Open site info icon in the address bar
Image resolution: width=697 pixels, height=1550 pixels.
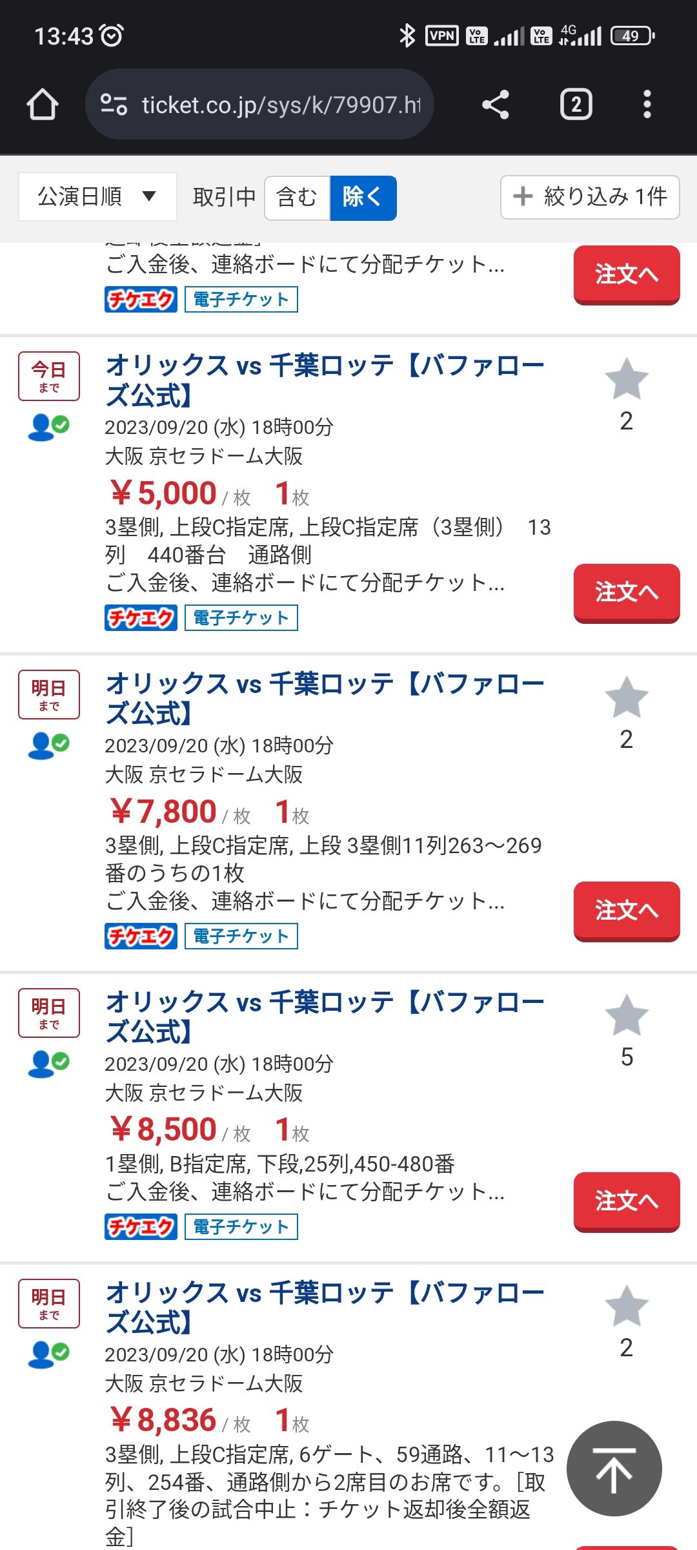click(x=114, y=105)
